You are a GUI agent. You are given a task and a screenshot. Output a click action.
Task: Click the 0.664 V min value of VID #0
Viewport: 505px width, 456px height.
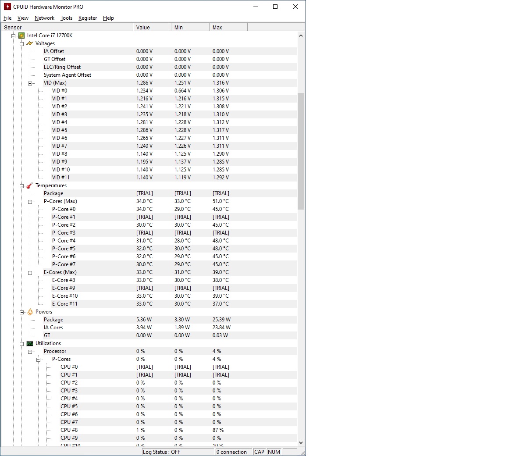point(183,90)
